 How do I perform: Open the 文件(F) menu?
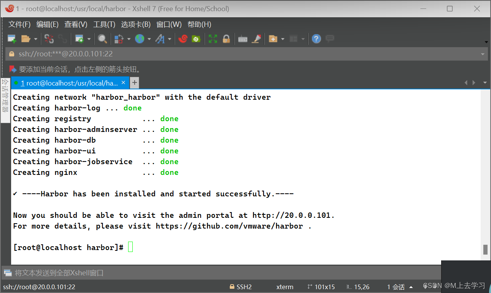coord(20,25)
